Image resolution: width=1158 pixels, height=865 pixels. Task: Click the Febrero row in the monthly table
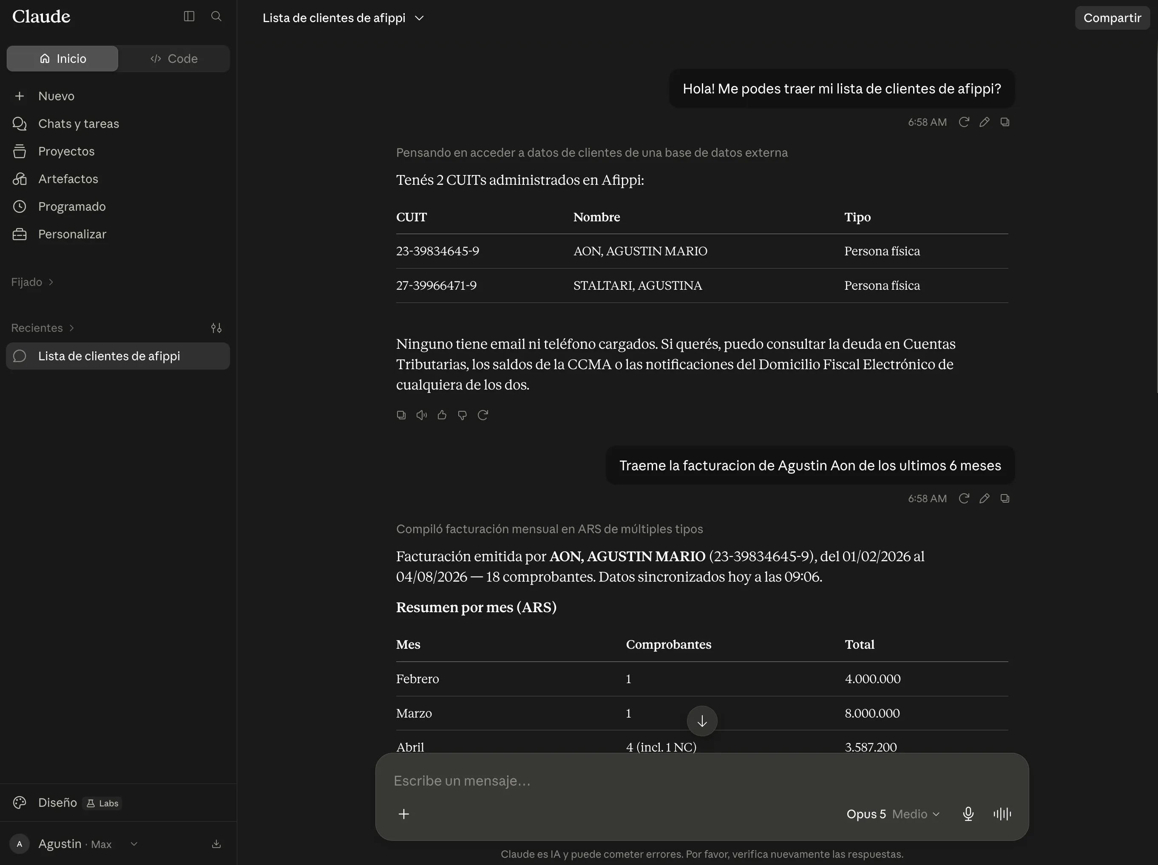[701, 679]
